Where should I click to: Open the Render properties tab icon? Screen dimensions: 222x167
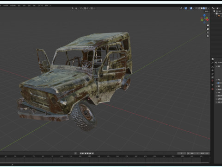tap(212, 67)
